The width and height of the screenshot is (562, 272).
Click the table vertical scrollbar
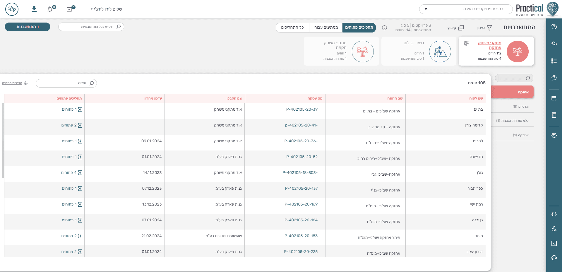[3, 141]
